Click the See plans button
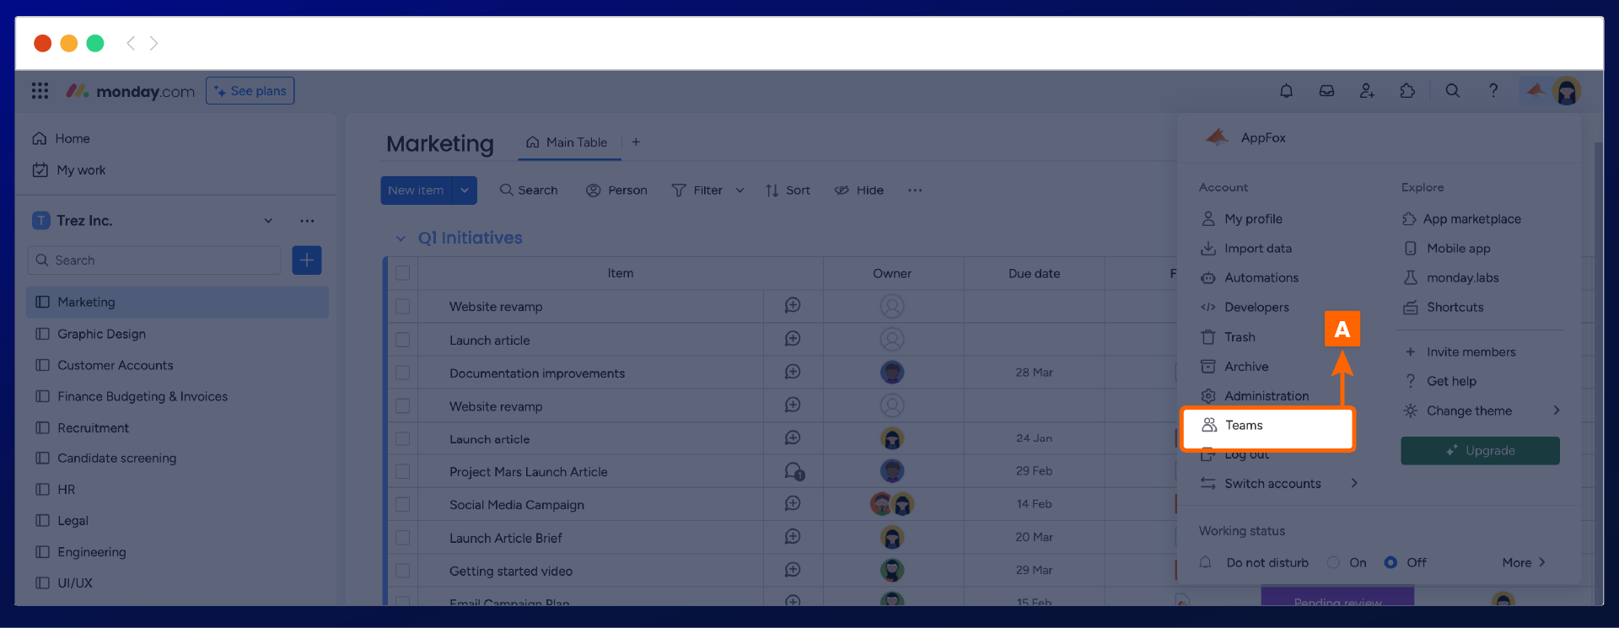Image resolution: width=1619 pixels, height=628 pixels. point(250,91)
